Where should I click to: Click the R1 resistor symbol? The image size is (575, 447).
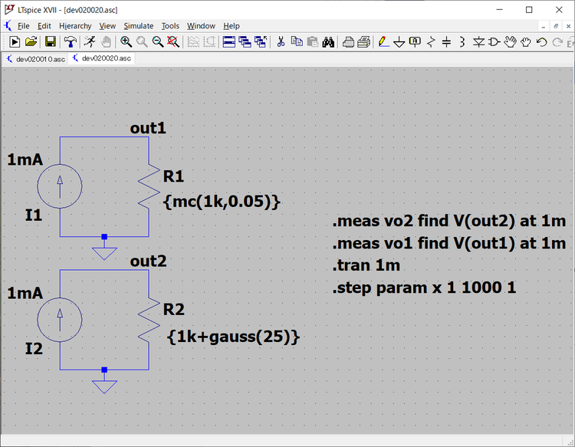click(x=149, y=186)
